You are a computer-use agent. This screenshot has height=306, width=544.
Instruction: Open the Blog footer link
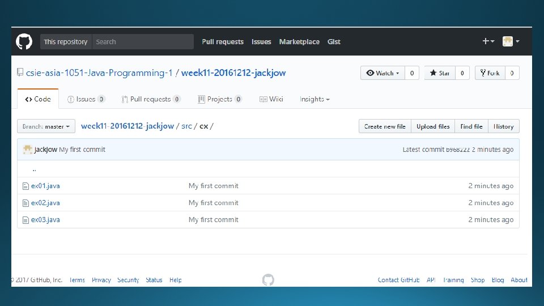pos(498,280)
